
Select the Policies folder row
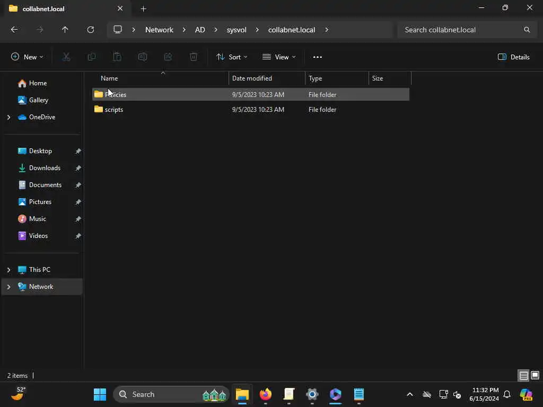click(x=251, y=94)
